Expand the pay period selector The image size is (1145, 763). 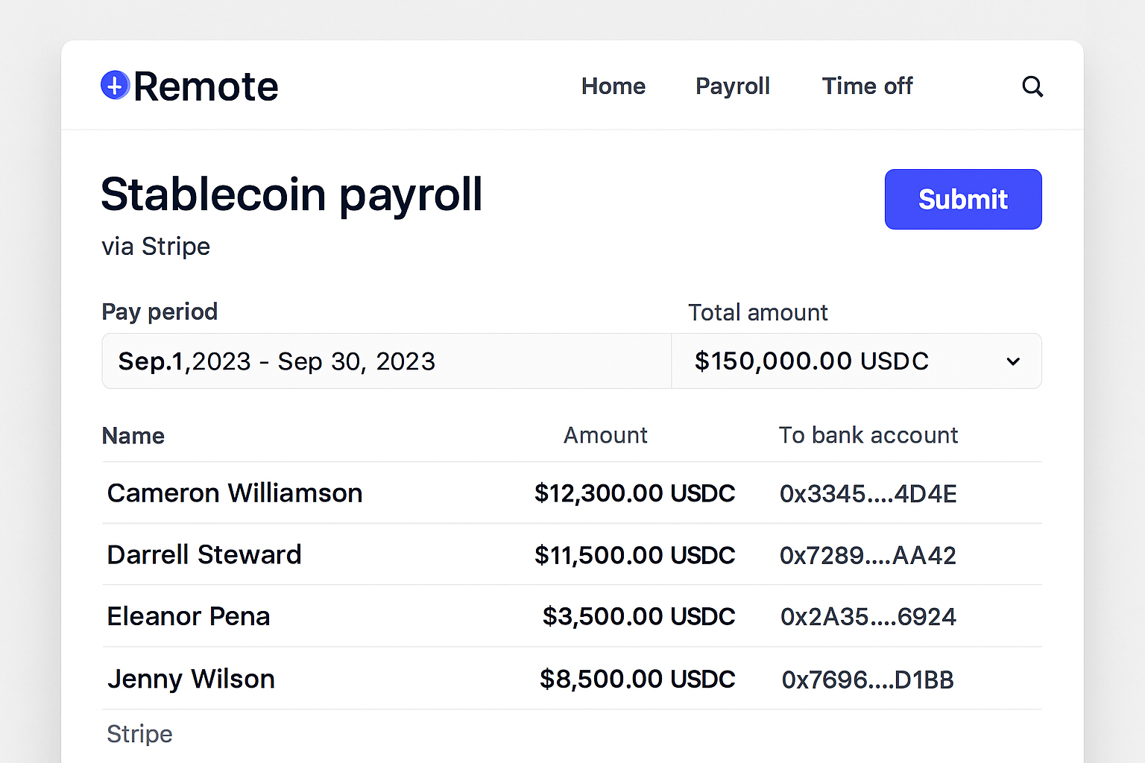pos(386,361)
